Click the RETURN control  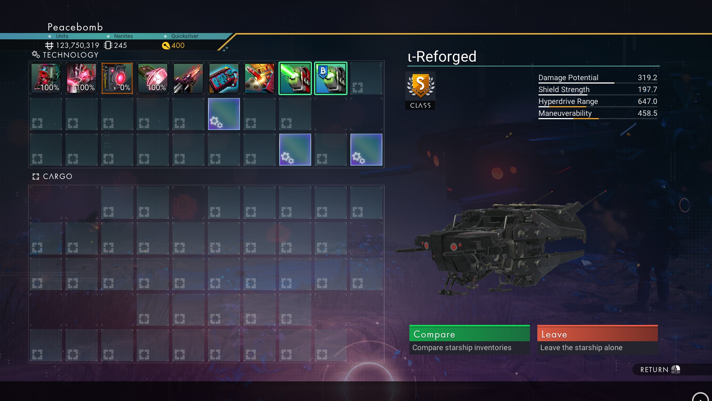pos(660,369)
